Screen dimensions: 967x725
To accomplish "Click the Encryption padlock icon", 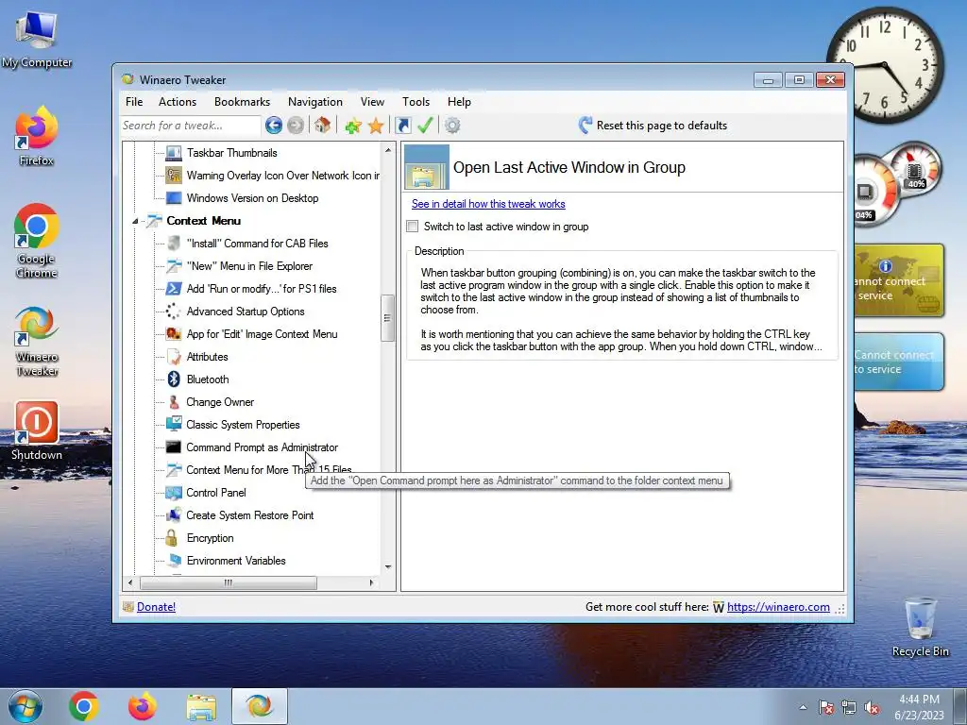I will coord(172,537).
